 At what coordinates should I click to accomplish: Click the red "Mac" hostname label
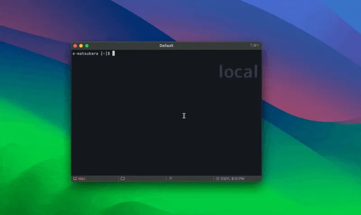point(82,178)
